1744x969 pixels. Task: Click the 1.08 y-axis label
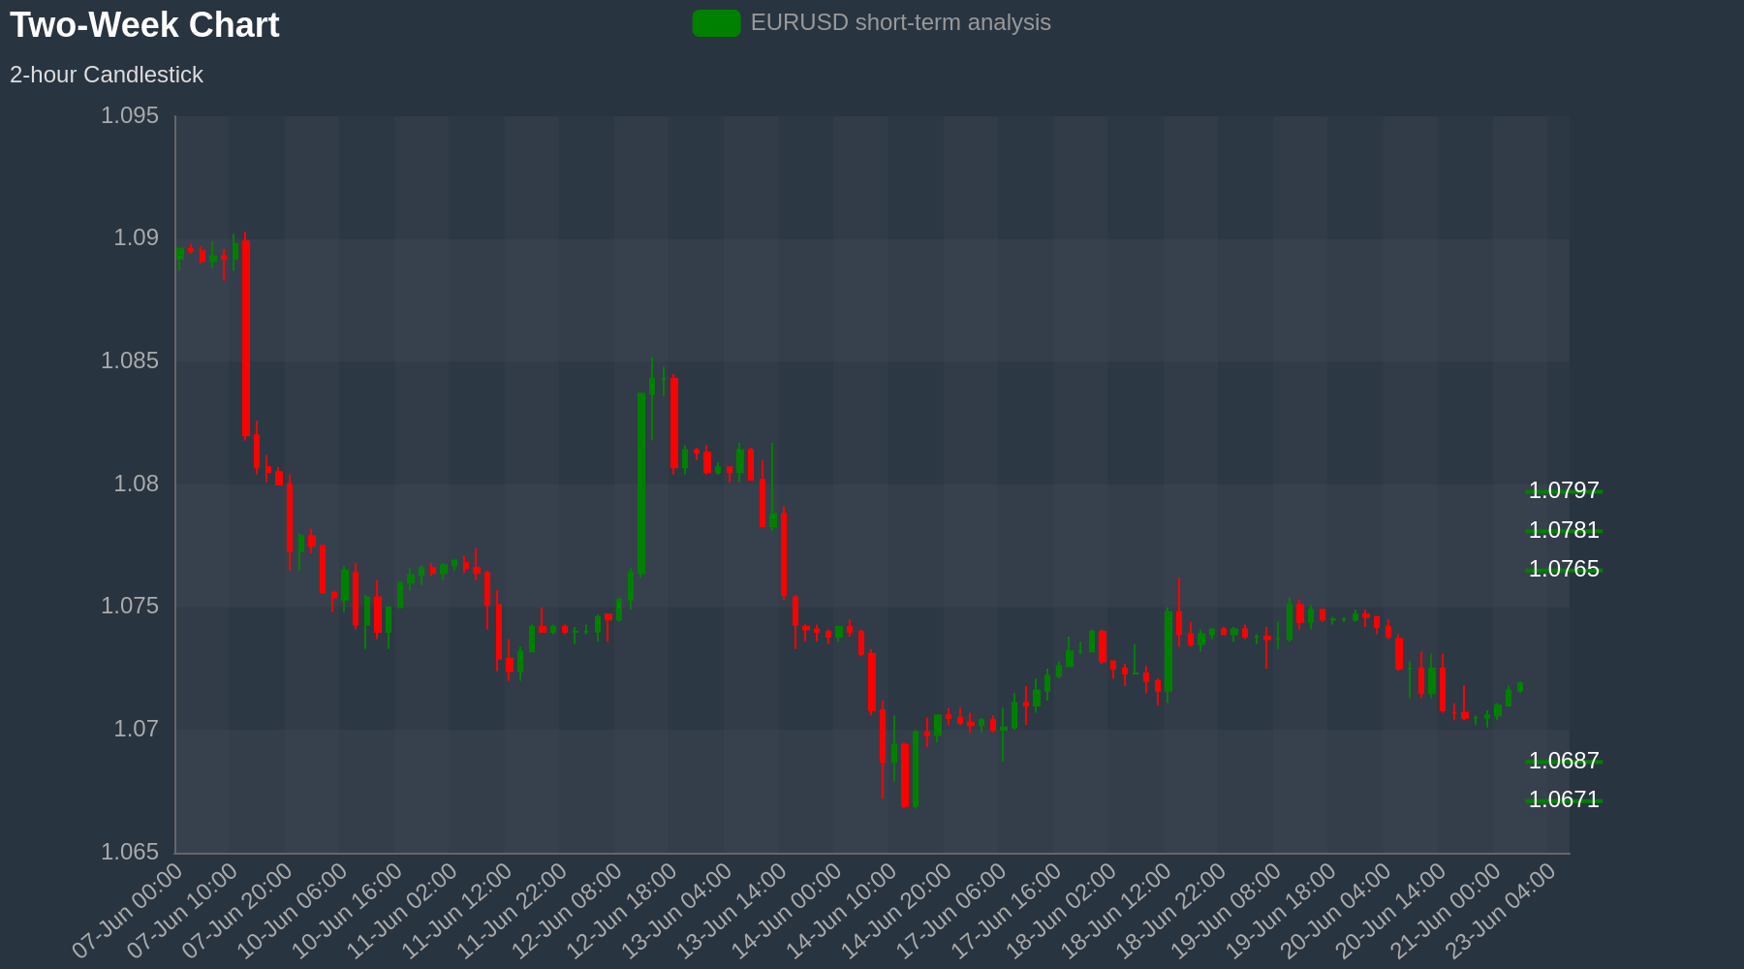(137, 484)
